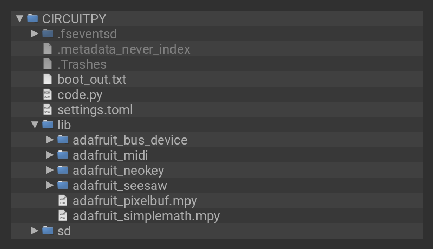Screen dimensions: 433x249
Task: Click the adafruit_simplemath.mpy file icon
Action: click(x=63, y=215)
